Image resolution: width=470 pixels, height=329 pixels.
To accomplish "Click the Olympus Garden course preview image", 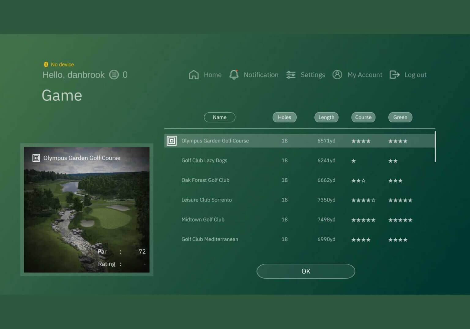I will 87,210.
